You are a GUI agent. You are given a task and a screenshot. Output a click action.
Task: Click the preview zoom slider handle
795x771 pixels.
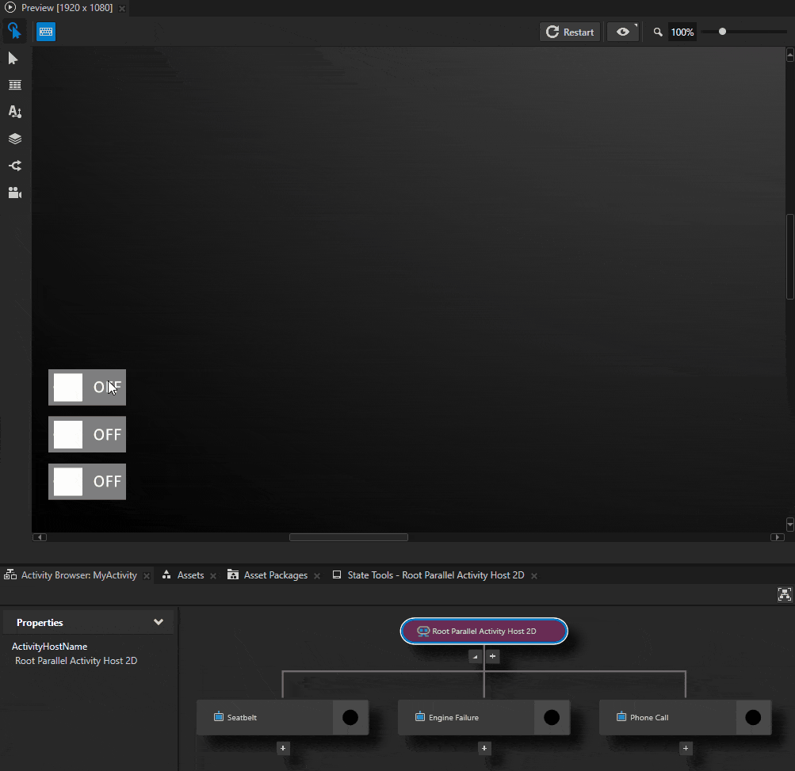pos(722,32)
